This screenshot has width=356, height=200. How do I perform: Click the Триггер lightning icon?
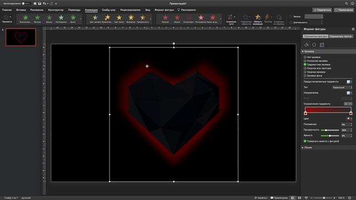point(268,18)
